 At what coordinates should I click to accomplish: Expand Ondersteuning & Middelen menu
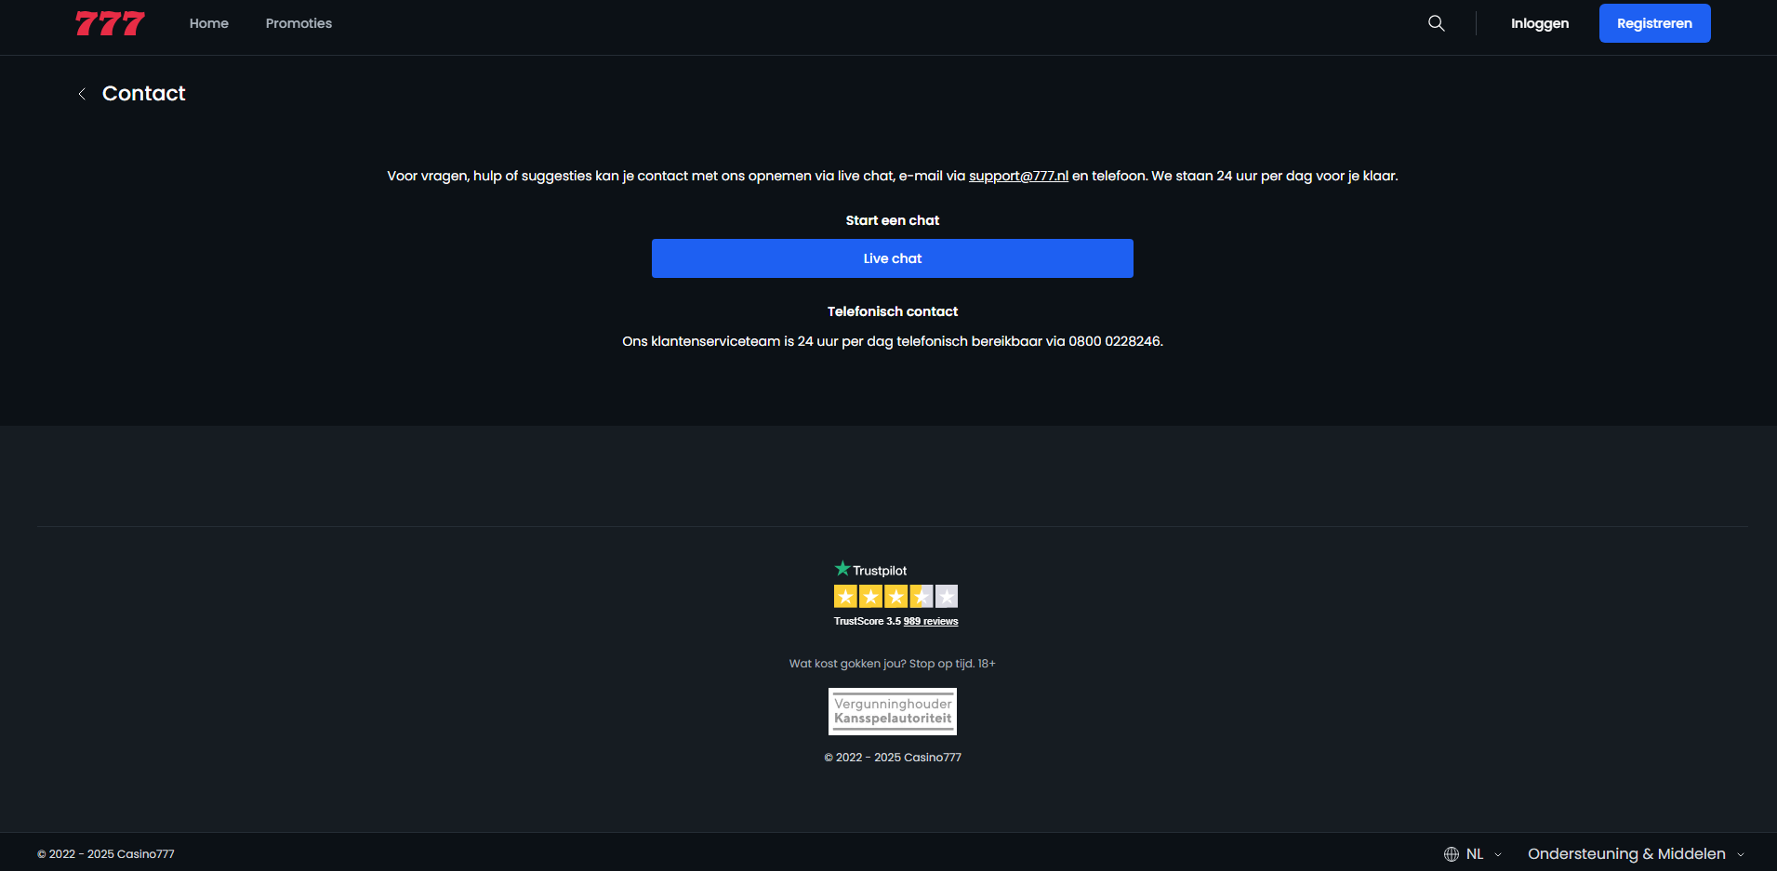(x=1636, y=854)
